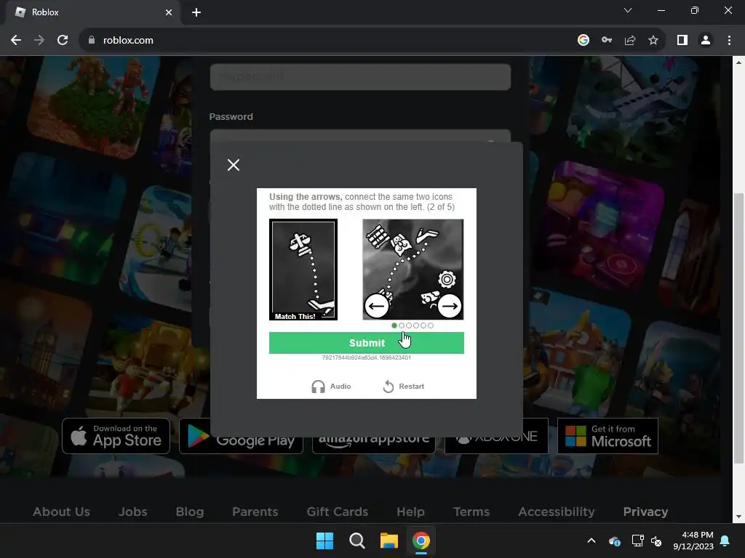
Task: Select the Roblox tab
Action: 92,12
